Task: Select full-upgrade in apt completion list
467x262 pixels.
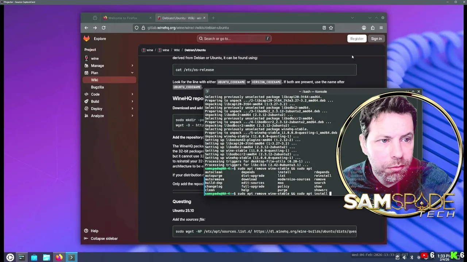Action: point(253,186)
